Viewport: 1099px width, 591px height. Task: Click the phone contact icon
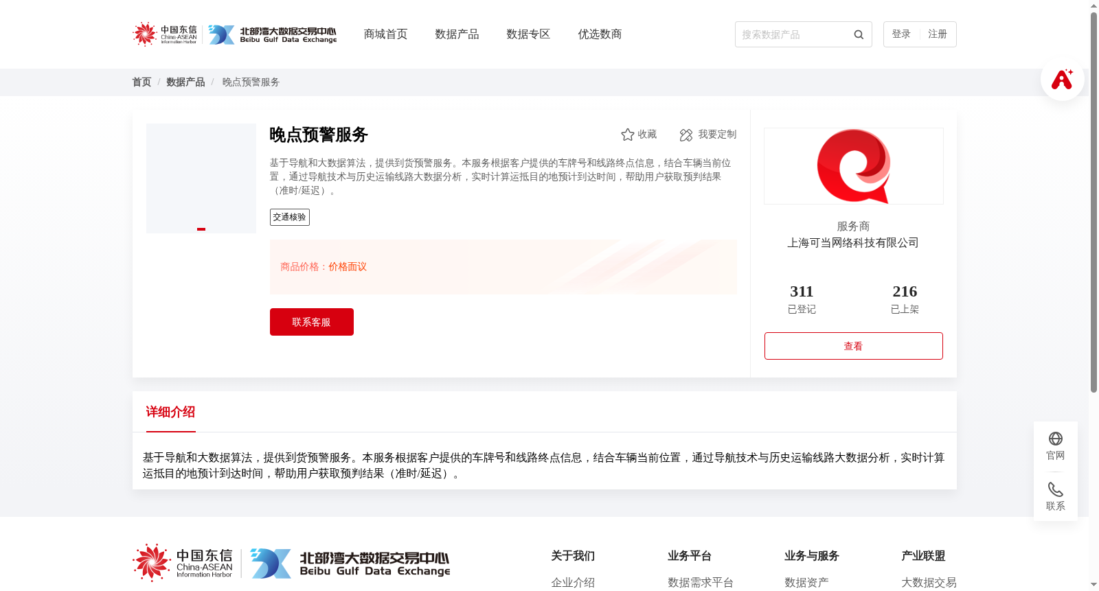[1056, 489]
